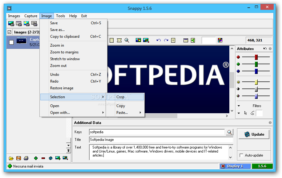Click the Display 1 status button
The image size is (282, 178).
(x=235, y=166)
